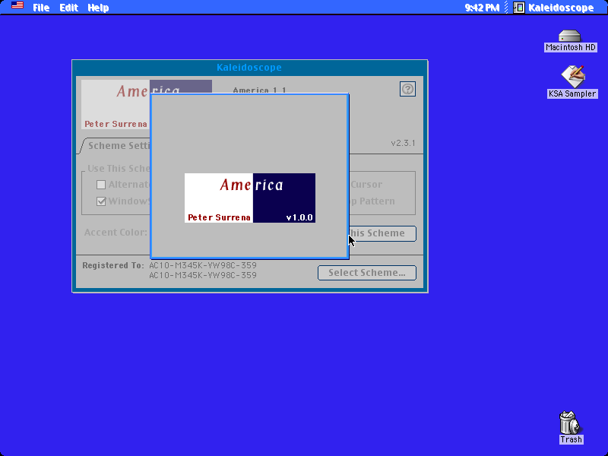608x456 pixels.
Task: Click the Kaleidoscope window title bar
Action: click(250, 68)
